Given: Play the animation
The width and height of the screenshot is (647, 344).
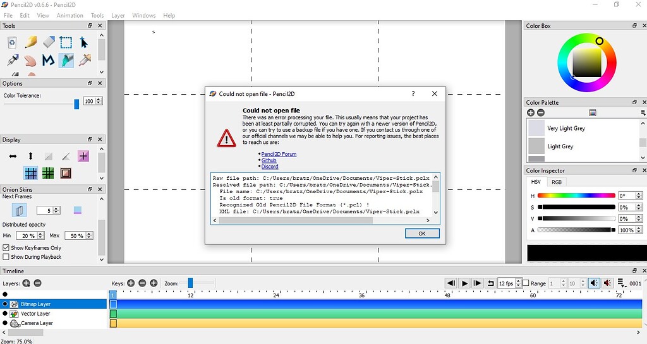Looking at the screenshot, I should tap(464, 283).
